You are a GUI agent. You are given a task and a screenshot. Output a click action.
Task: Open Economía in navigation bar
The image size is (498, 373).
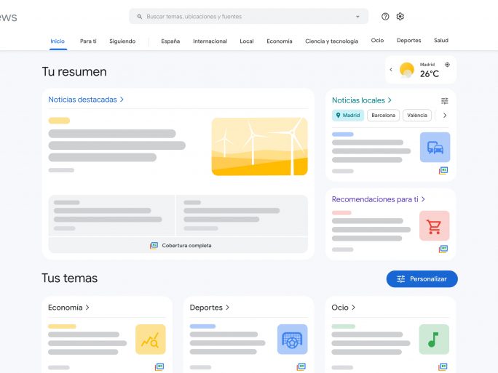pyautogui.click(x=280, y=41)
